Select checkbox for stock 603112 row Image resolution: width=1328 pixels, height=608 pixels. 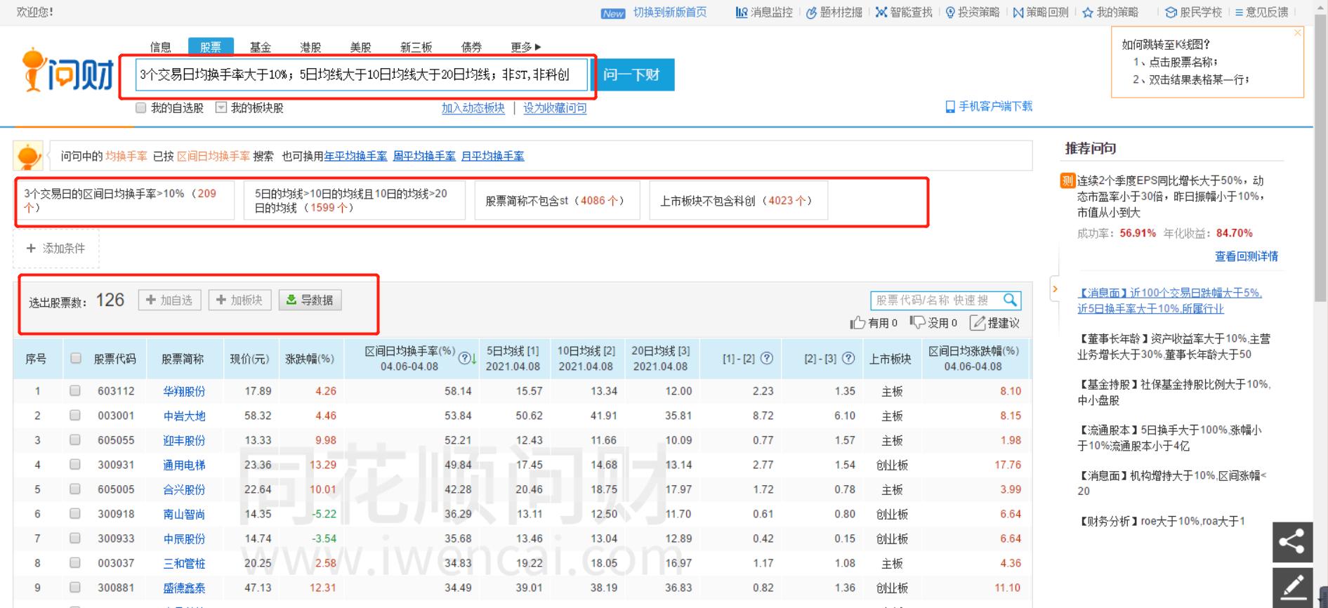click(75, 391)
